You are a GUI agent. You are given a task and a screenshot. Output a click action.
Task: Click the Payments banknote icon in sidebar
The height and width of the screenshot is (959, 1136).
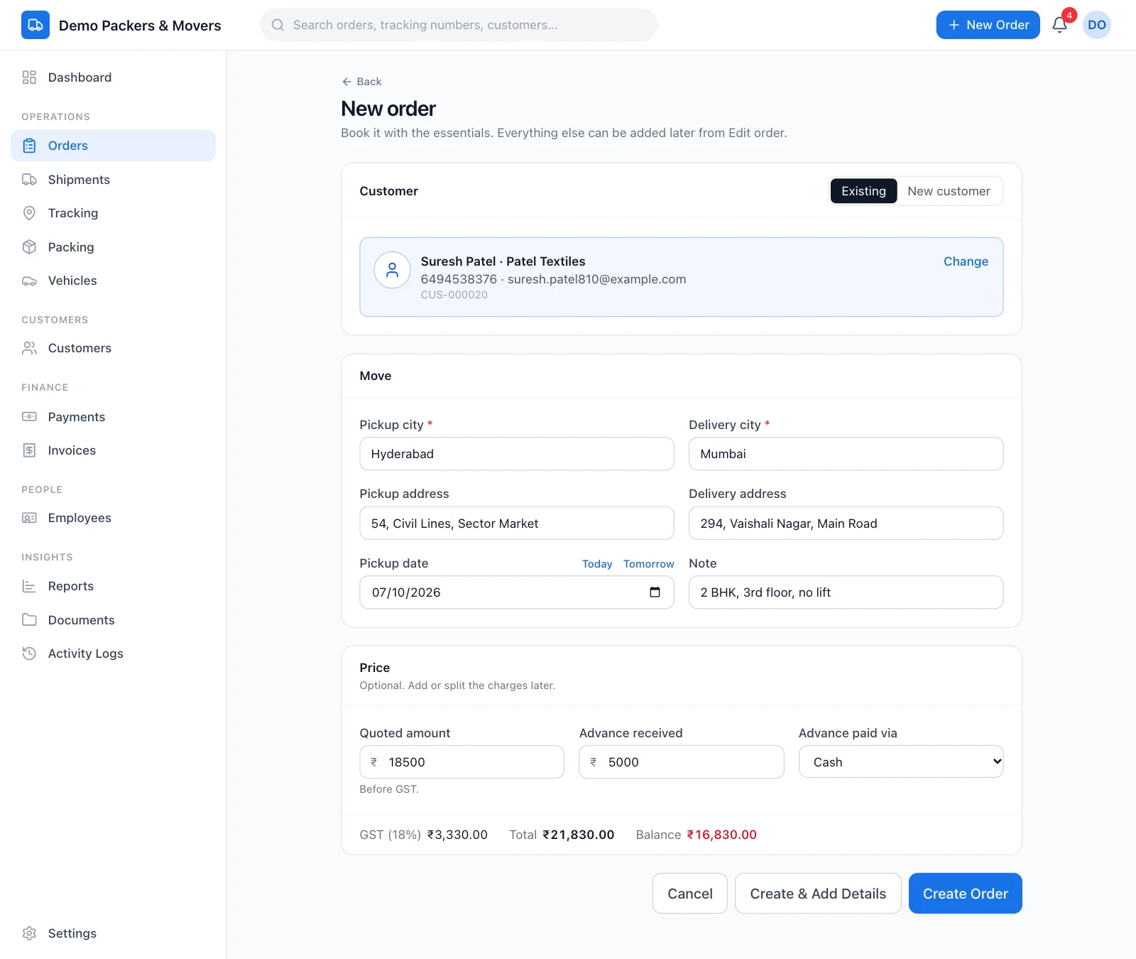coord(29,417)
